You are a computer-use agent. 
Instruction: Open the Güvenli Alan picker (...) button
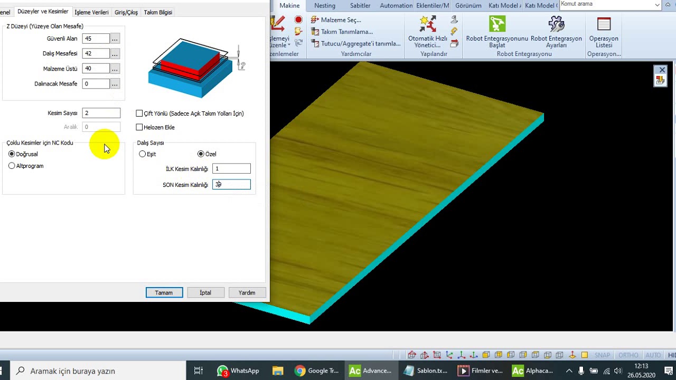(x=115, y=39)
